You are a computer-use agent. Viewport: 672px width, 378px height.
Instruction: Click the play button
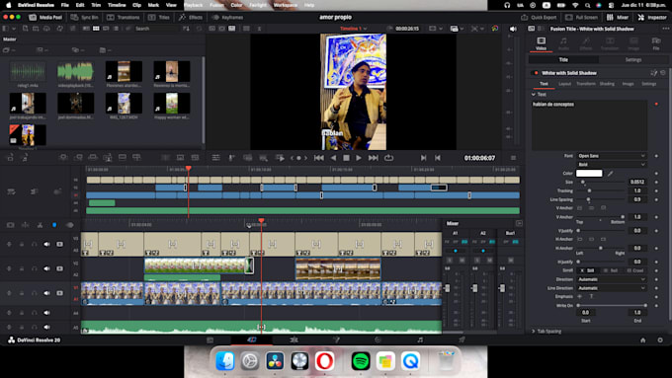click(x=359, y=158)
